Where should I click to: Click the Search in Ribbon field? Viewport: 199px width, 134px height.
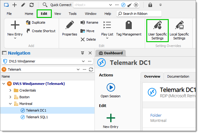139,14
